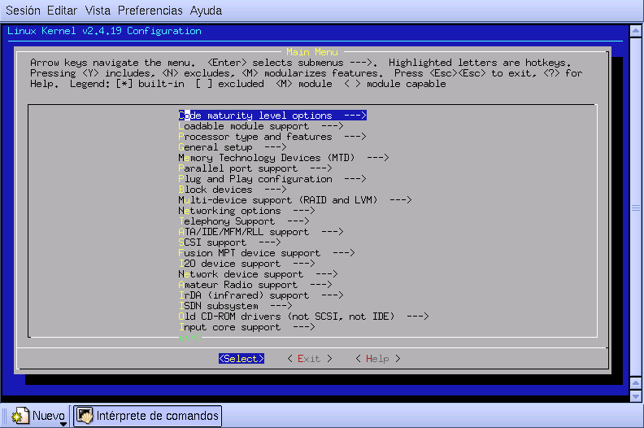The width and height of the screenshot is (644, 428).
Task: Open Loadable module support submenu
Action: pyautogui.click(x=261, y=126)
